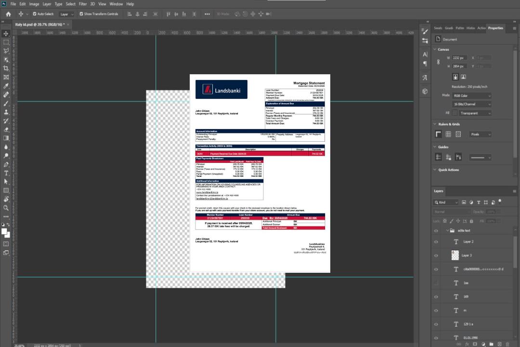Set canvas to portrait orientation

(x=455, y=77)
